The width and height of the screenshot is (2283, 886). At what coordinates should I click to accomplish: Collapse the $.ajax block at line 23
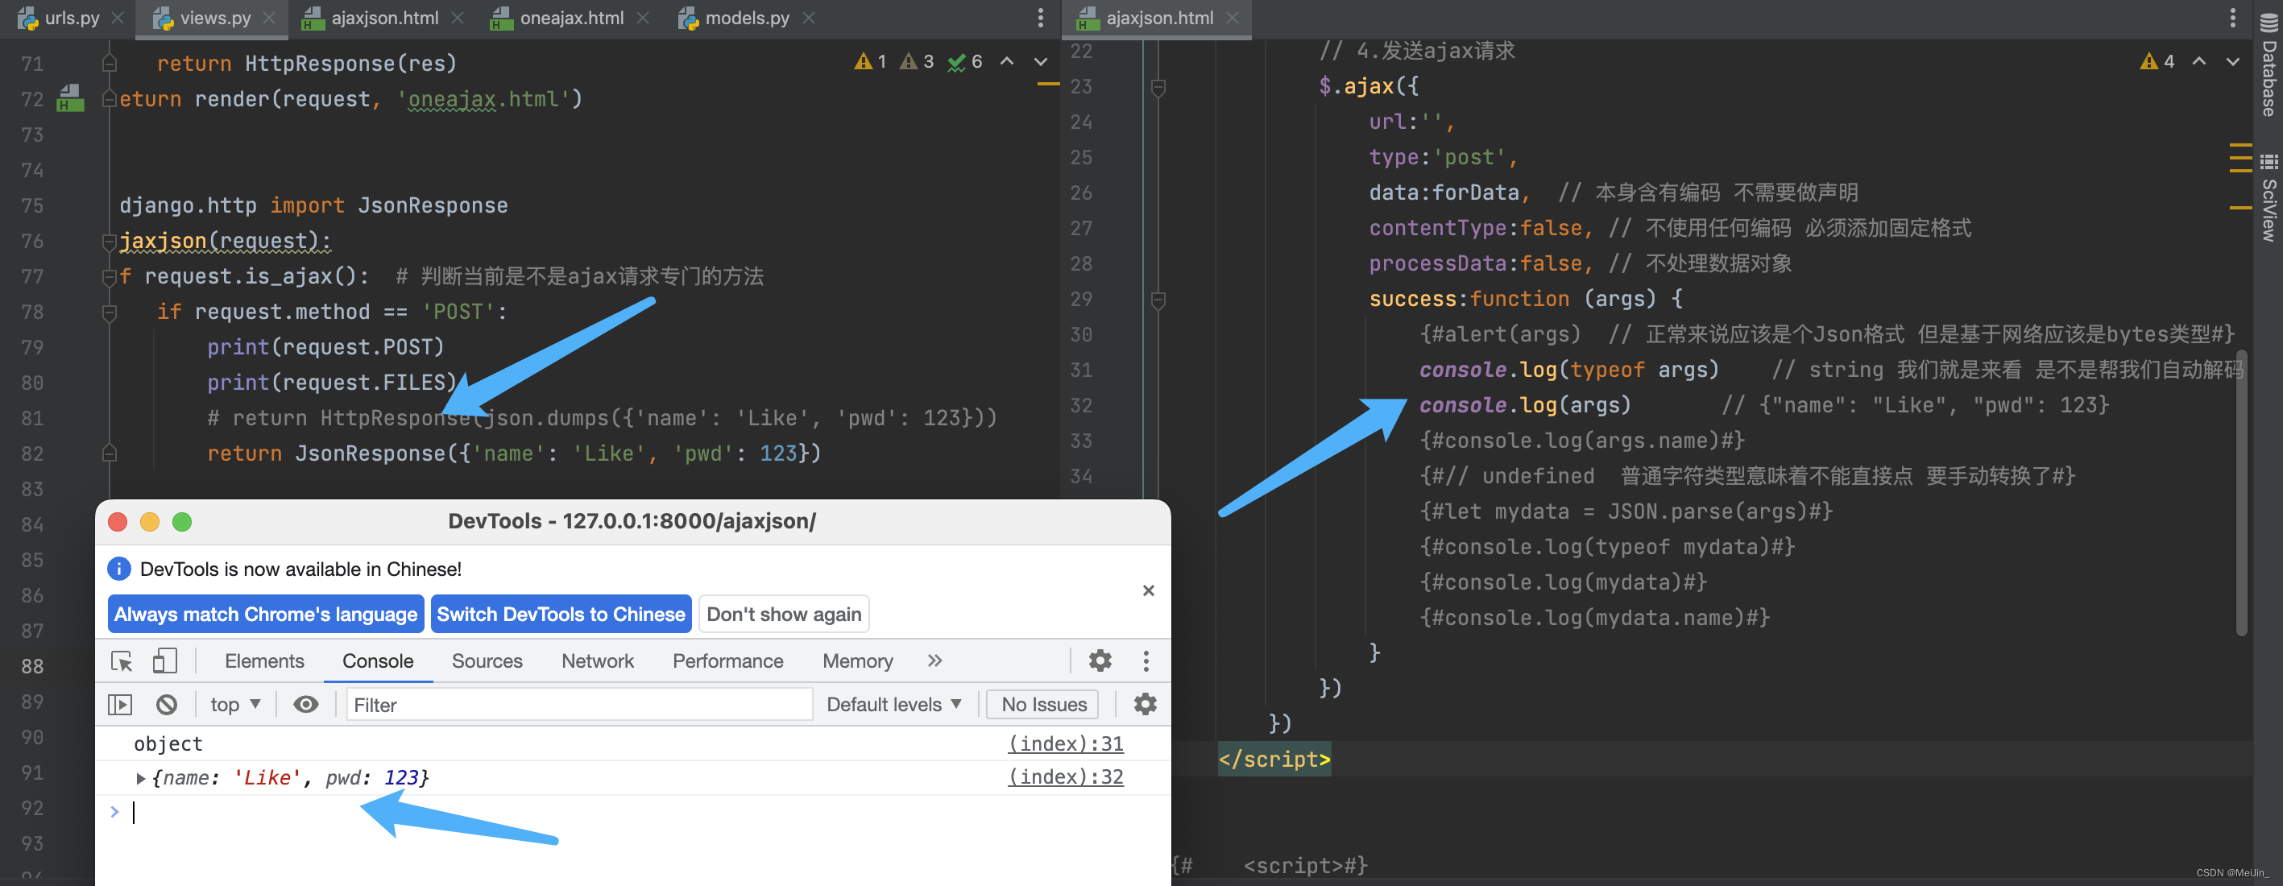coord(1158,87)
